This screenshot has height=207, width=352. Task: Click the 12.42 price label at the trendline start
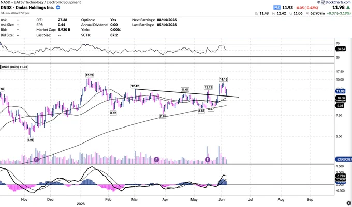135,86
